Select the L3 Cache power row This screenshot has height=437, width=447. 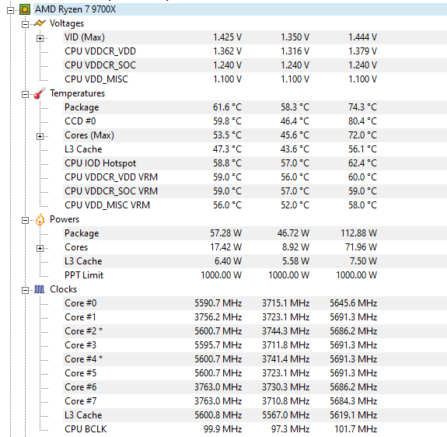point(255,261)
